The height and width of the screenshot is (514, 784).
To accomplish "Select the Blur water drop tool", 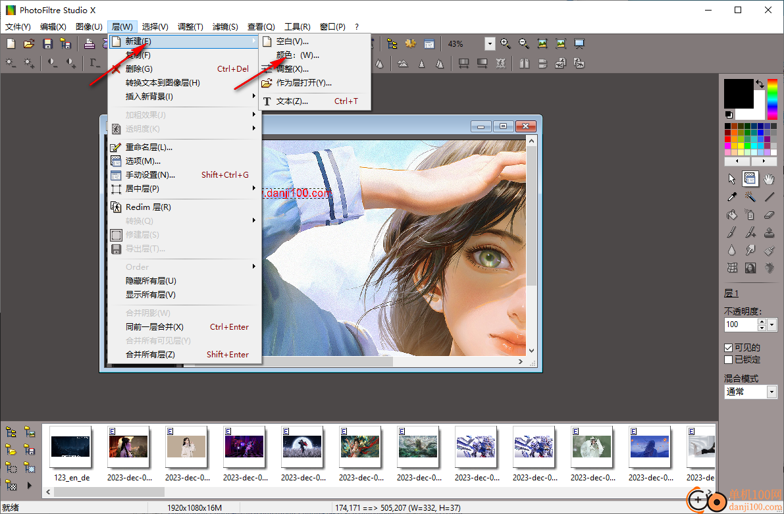I will 731,250.
